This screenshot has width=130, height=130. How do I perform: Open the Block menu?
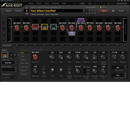(x=39, y=3)
